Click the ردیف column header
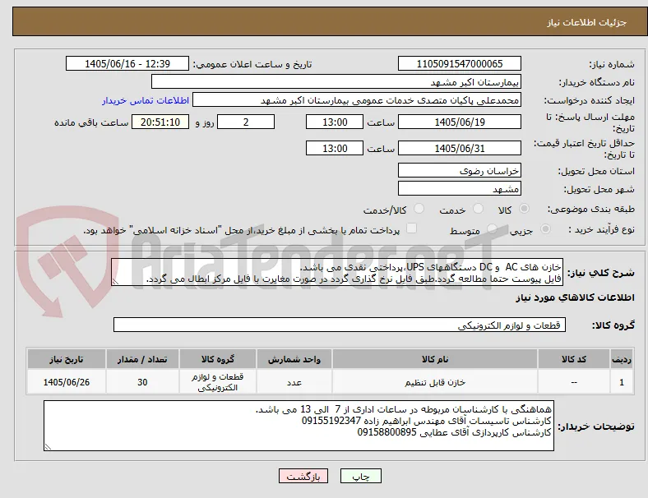648x498 pixels. (621, 359)
